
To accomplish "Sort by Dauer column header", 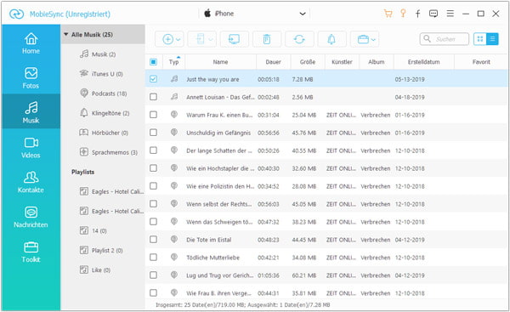I will point(273,62).
